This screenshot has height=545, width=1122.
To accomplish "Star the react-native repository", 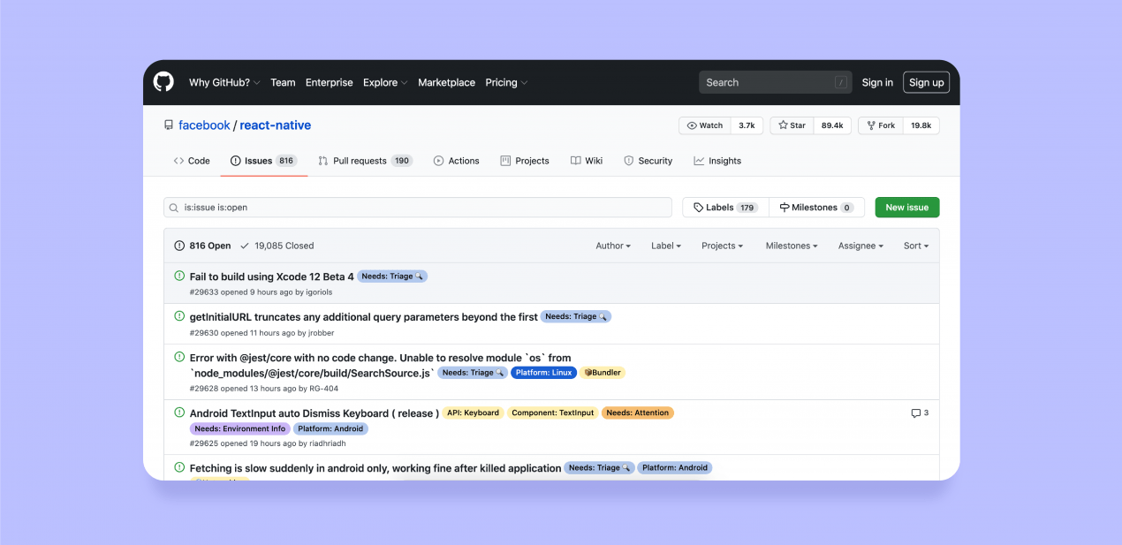I will coord(792,125).
